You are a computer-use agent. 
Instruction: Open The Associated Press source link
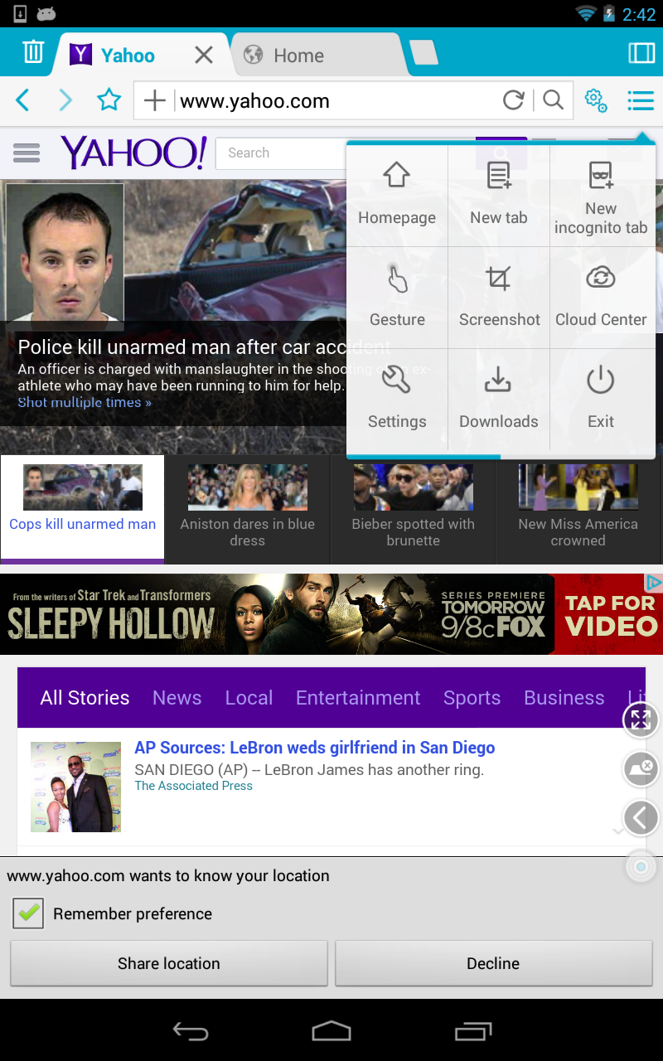[194, 786]
